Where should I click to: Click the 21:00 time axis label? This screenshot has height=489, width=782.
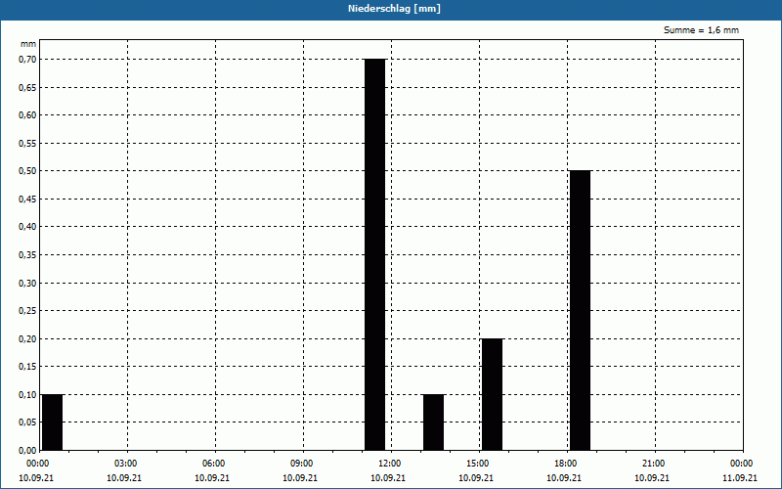click(653, 464)
